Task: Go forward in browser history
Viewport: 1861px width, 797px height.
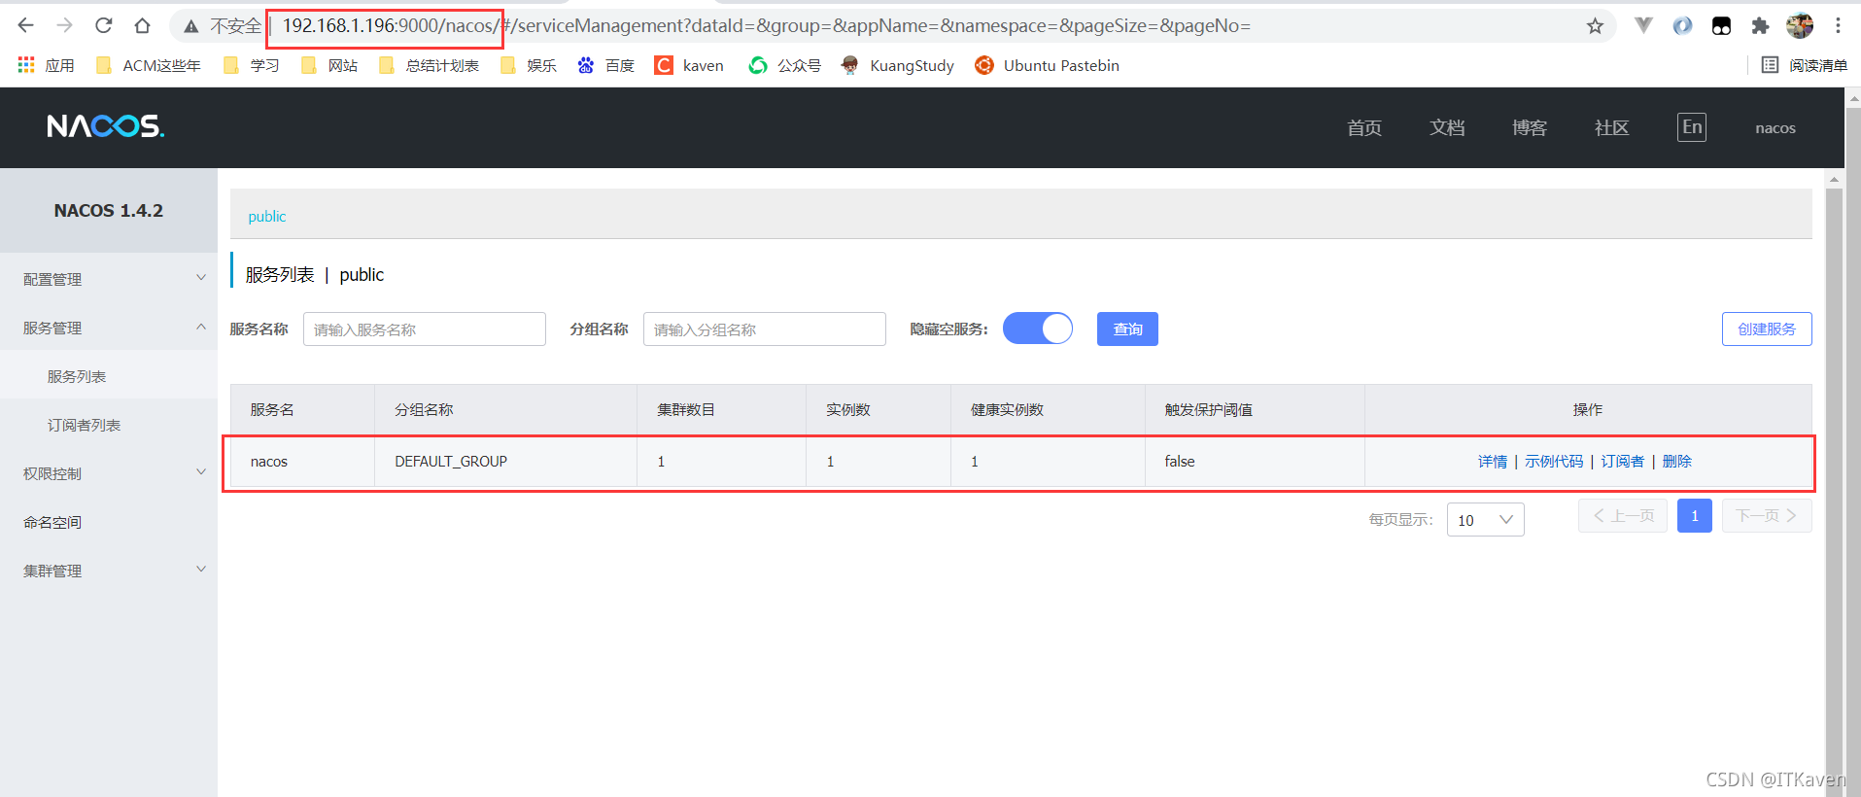Action: pos(65,25)
